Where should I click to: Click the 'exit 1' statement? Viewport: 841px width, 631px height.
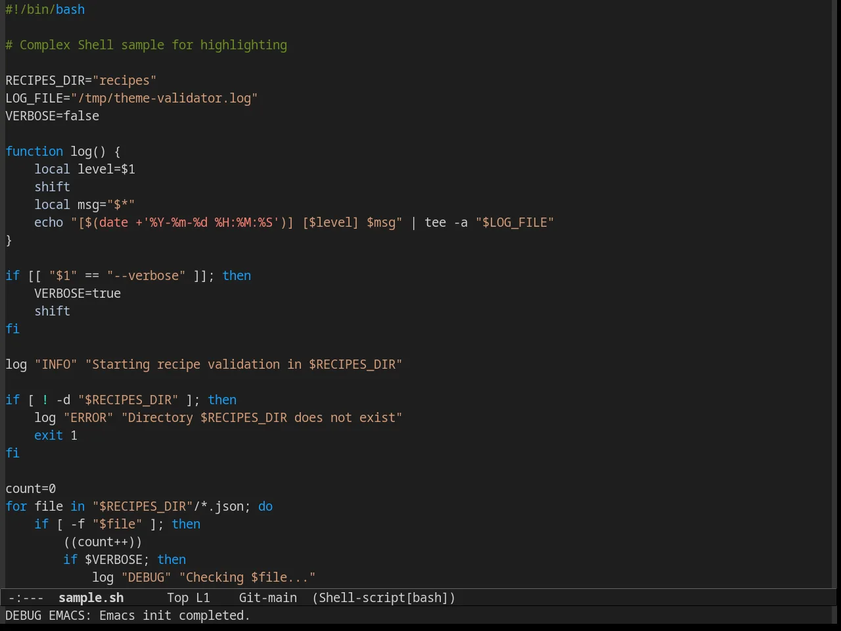[56, 435]
